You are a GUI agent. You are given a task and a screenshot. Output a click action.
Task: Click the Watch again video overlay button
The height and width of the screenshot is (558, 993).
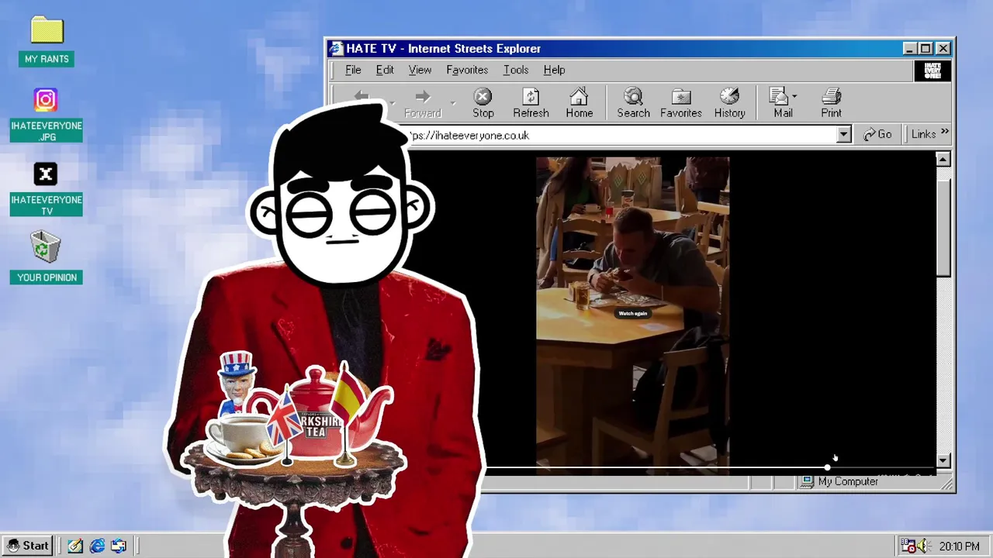pyautogui.click(x=632, y=313)
